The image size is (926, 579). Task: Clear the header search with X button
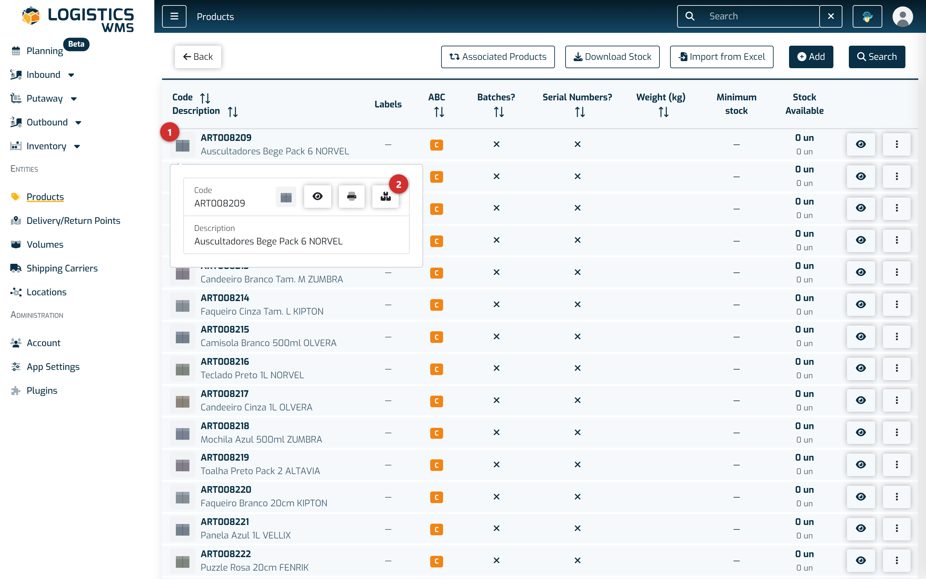click(831, 16)
